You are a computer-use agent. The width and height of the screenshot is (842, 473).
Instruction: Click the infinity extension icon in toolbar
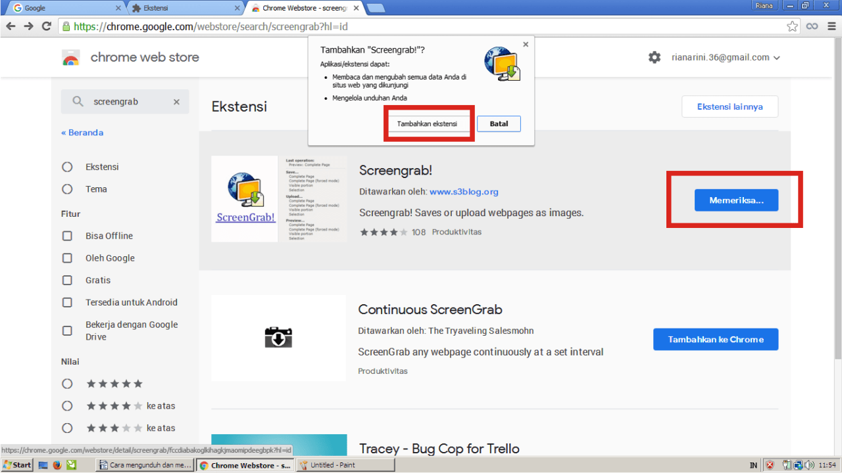point(812,26)
